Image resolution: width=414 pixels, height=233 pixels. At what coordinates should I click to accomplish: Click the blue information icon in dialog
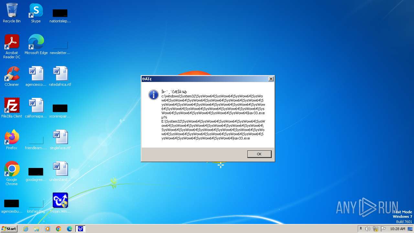click(153, 95)
